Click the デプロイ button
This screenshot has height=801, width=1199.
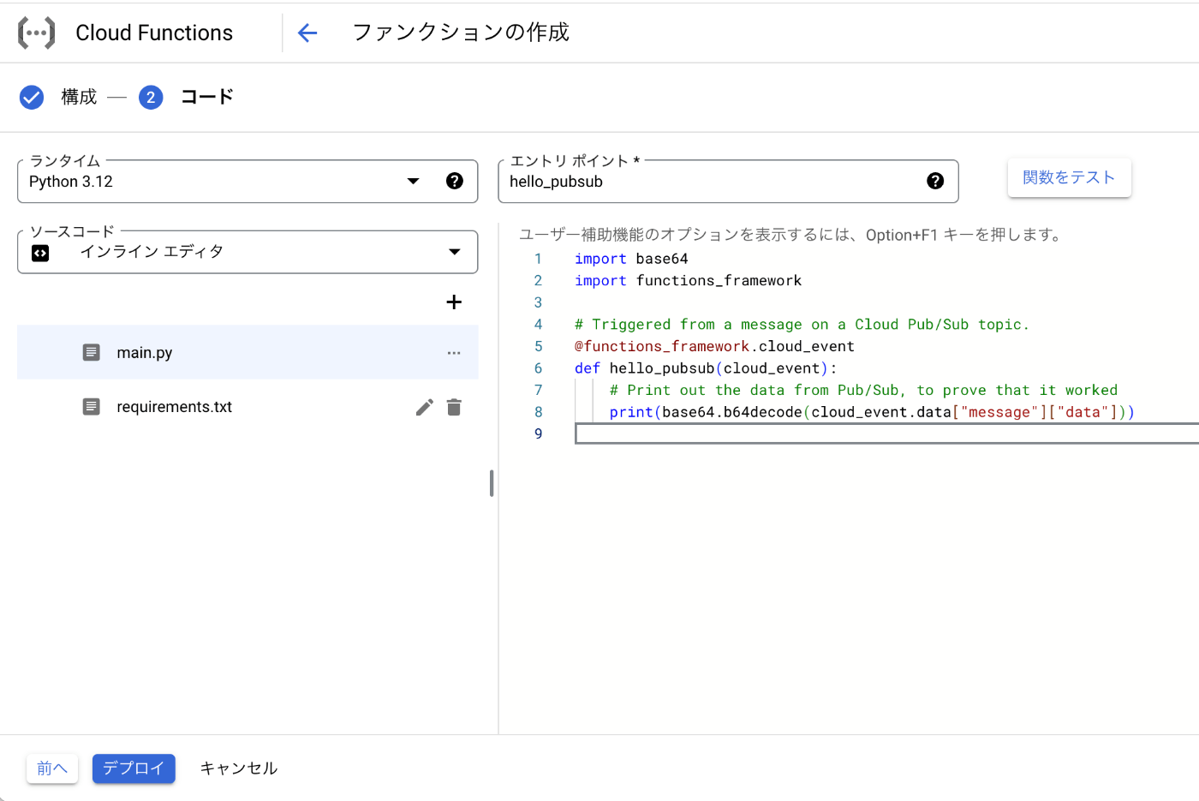(x=134, y=768)
